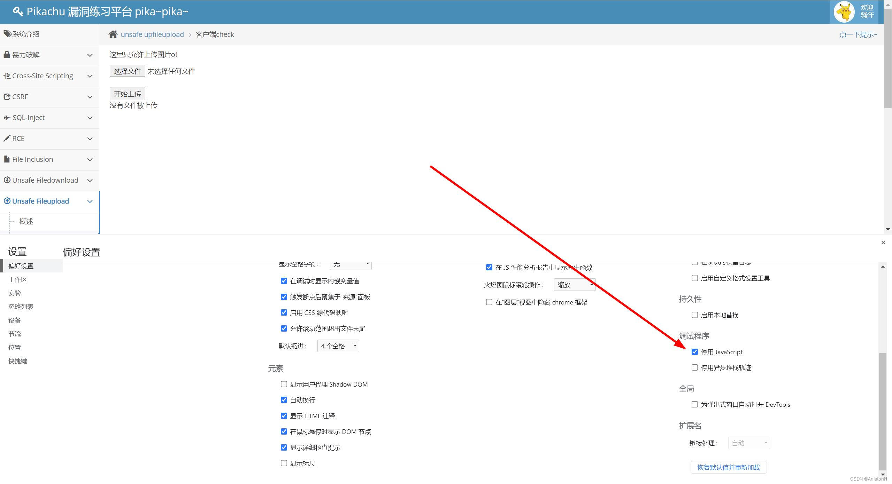This screenshot has width=892, height=484.
Task: Click the RCE pencil icon
Action: (7, 138)
